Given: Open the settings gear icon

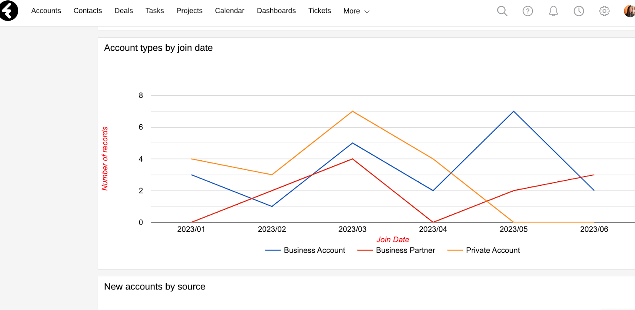Looking at the screenshot, I should click(604, 11).
